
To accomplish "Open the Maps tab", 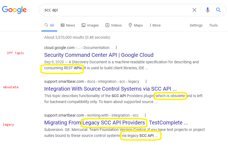I will coord(136,25).
